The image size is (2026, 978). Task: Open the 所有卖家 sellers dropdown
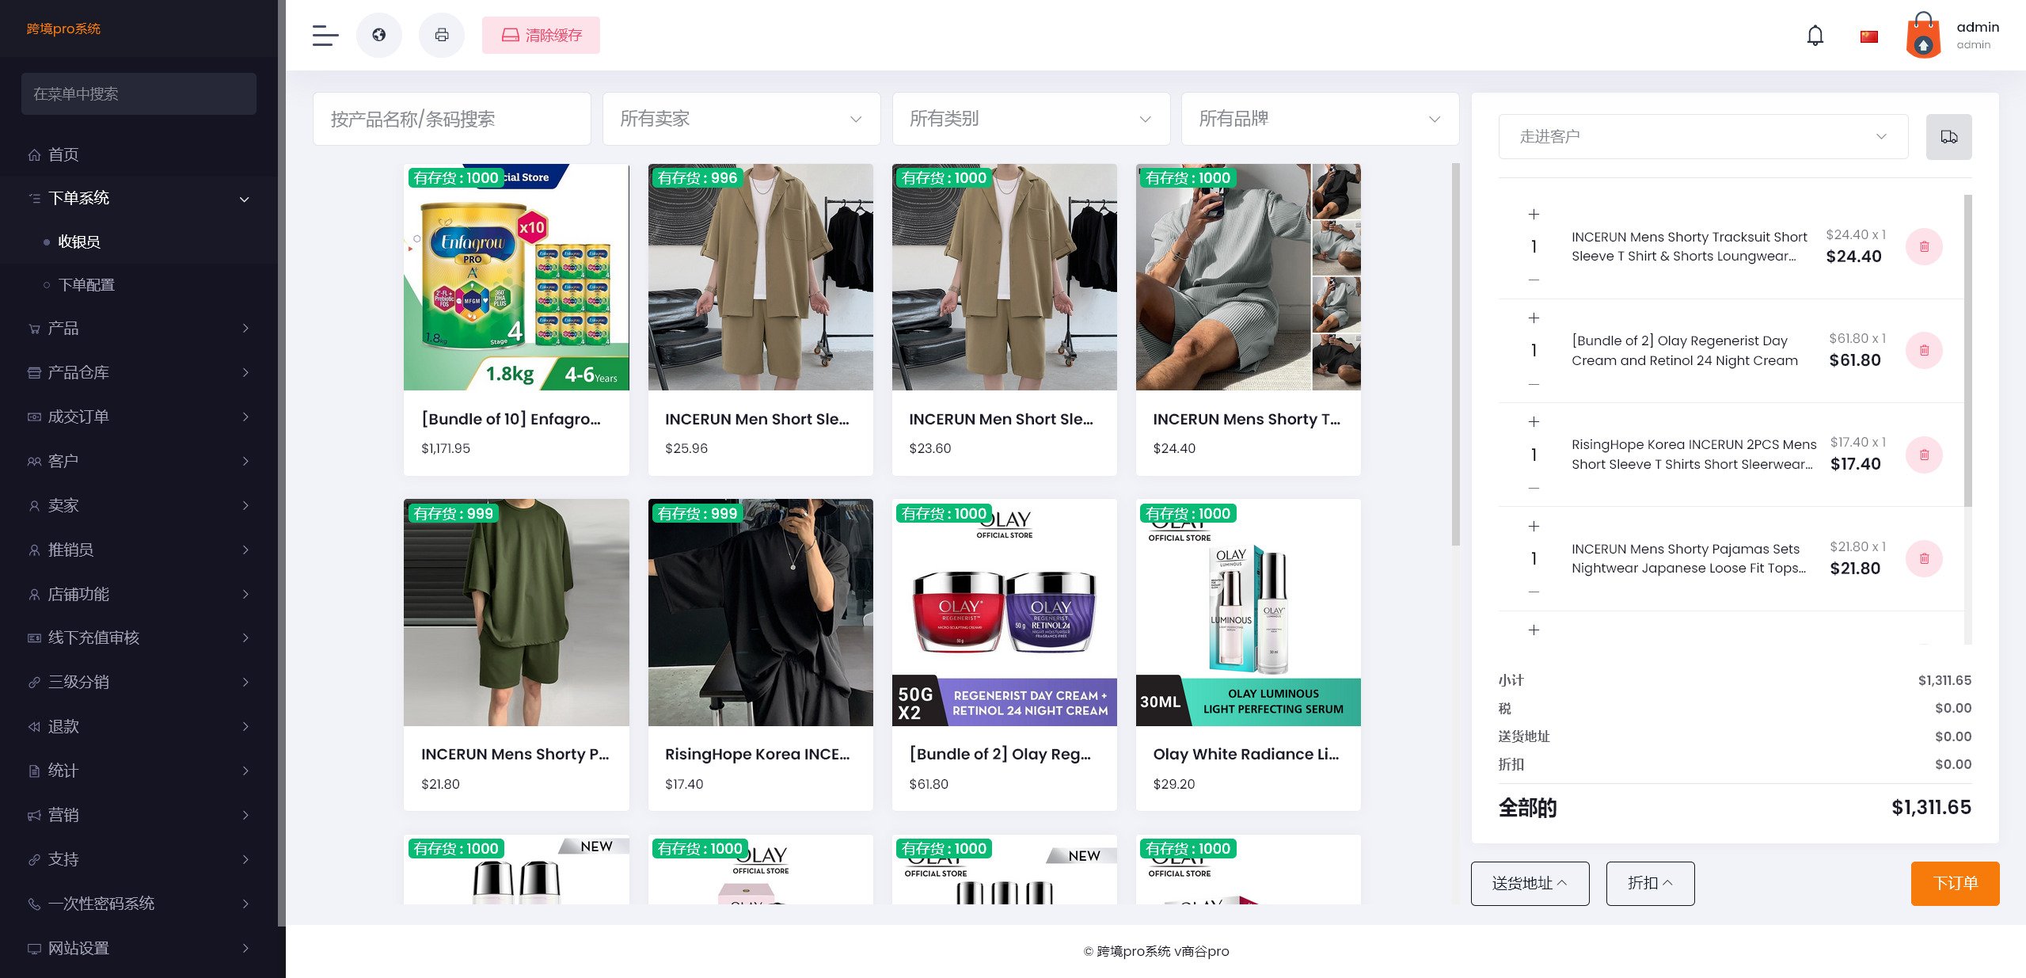pyautogui.click(x=740, y=119)
